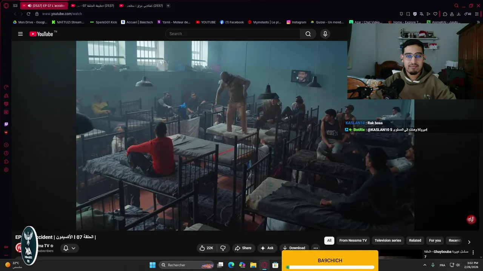
Task: Go back with the browser back arrow
Action: coord(15,14)
